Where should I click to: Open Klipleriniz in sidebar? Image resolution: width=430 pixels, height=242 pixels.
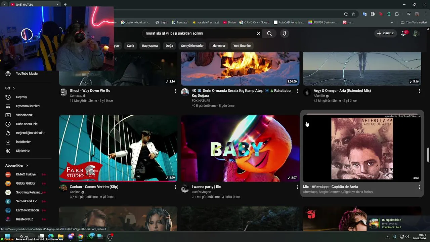coord(27,151)
